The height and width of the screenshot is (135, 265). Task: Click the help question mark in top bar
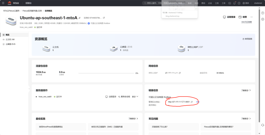pyautogui.click(x=239, y=3)
